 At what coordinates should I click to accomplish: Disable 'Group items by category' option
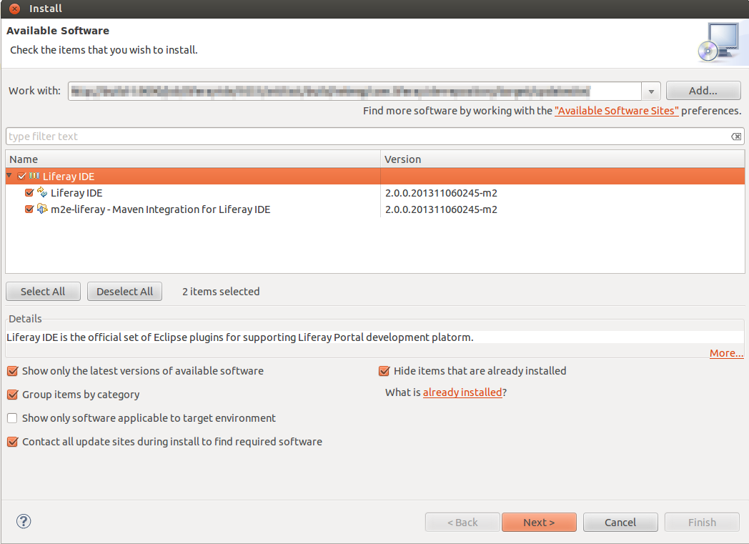click(13, 395)
